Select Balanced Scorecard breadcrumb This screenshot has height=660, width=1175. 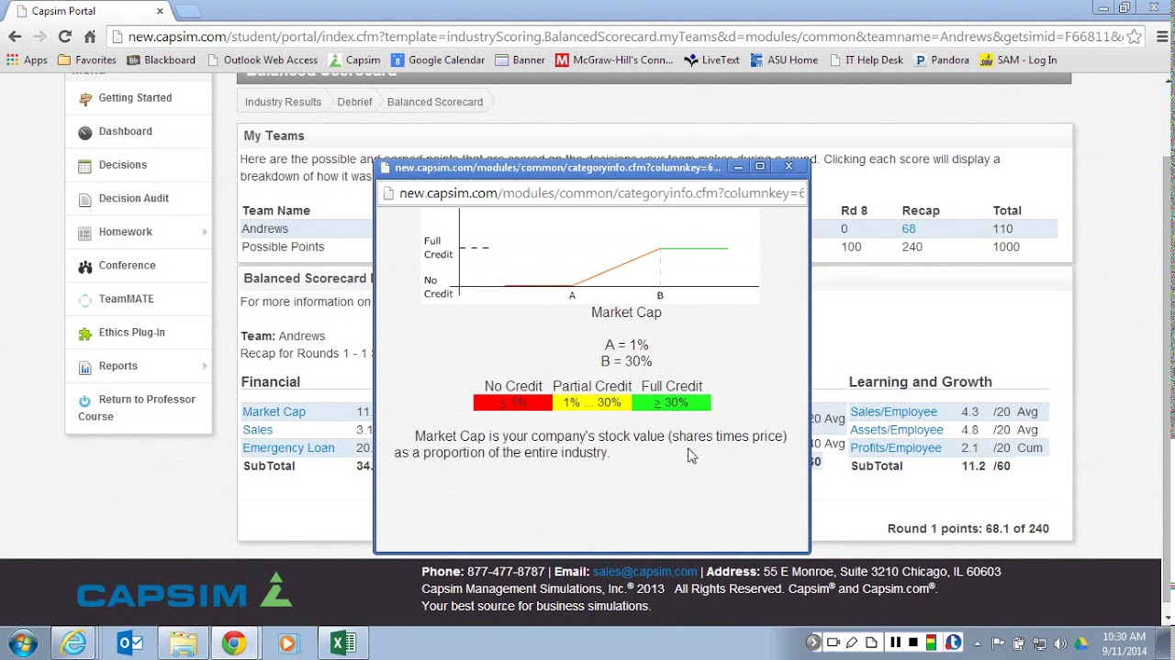[x=435, y=102]
